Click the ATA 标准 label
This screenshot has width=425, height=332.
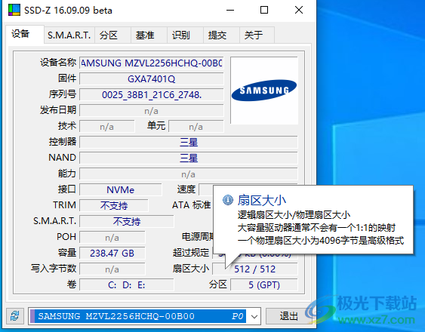pyautogui.click(x=191, y=205)
